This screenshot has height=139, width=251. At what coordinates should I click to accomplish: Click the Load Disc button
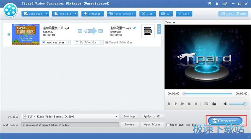(x=33, y=14)
